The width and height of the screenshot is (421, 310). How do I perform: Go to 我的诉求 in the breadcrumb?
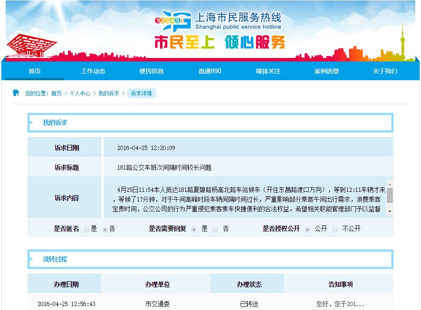point(109,93)
